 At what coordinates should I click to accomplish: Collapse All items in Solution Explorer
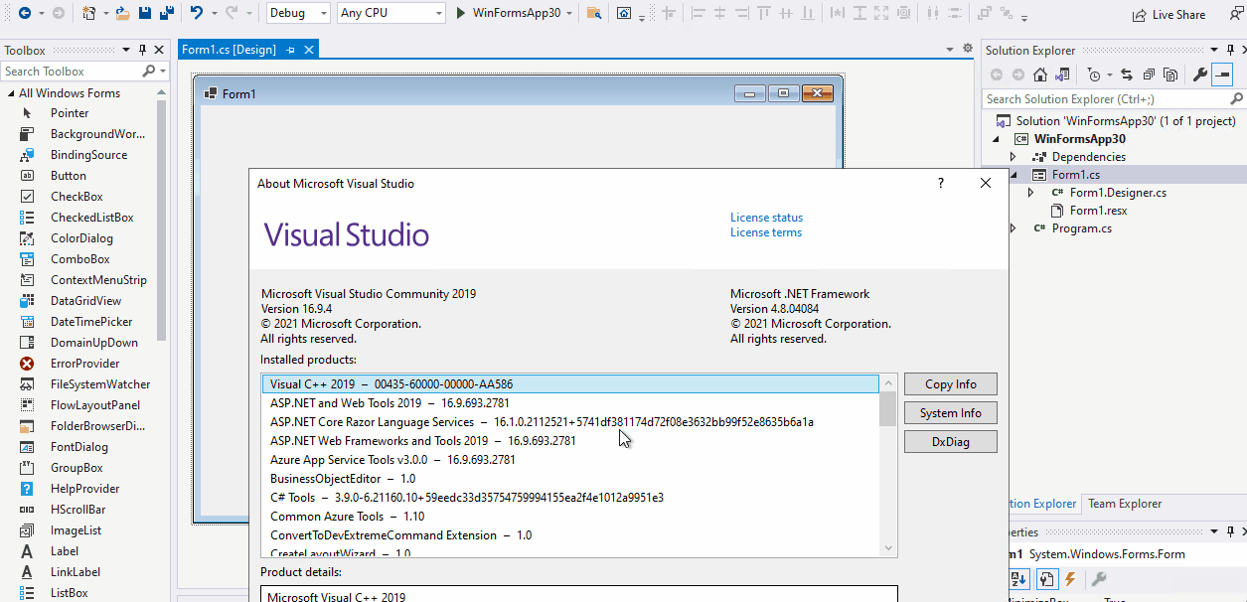1150,75
